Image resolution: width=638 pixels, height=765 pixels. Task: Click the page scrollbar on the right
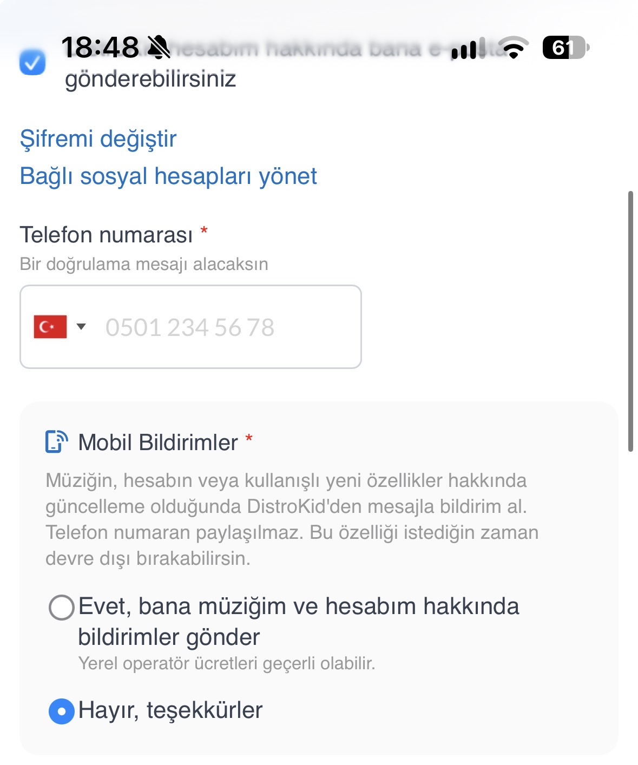point(630,321)
